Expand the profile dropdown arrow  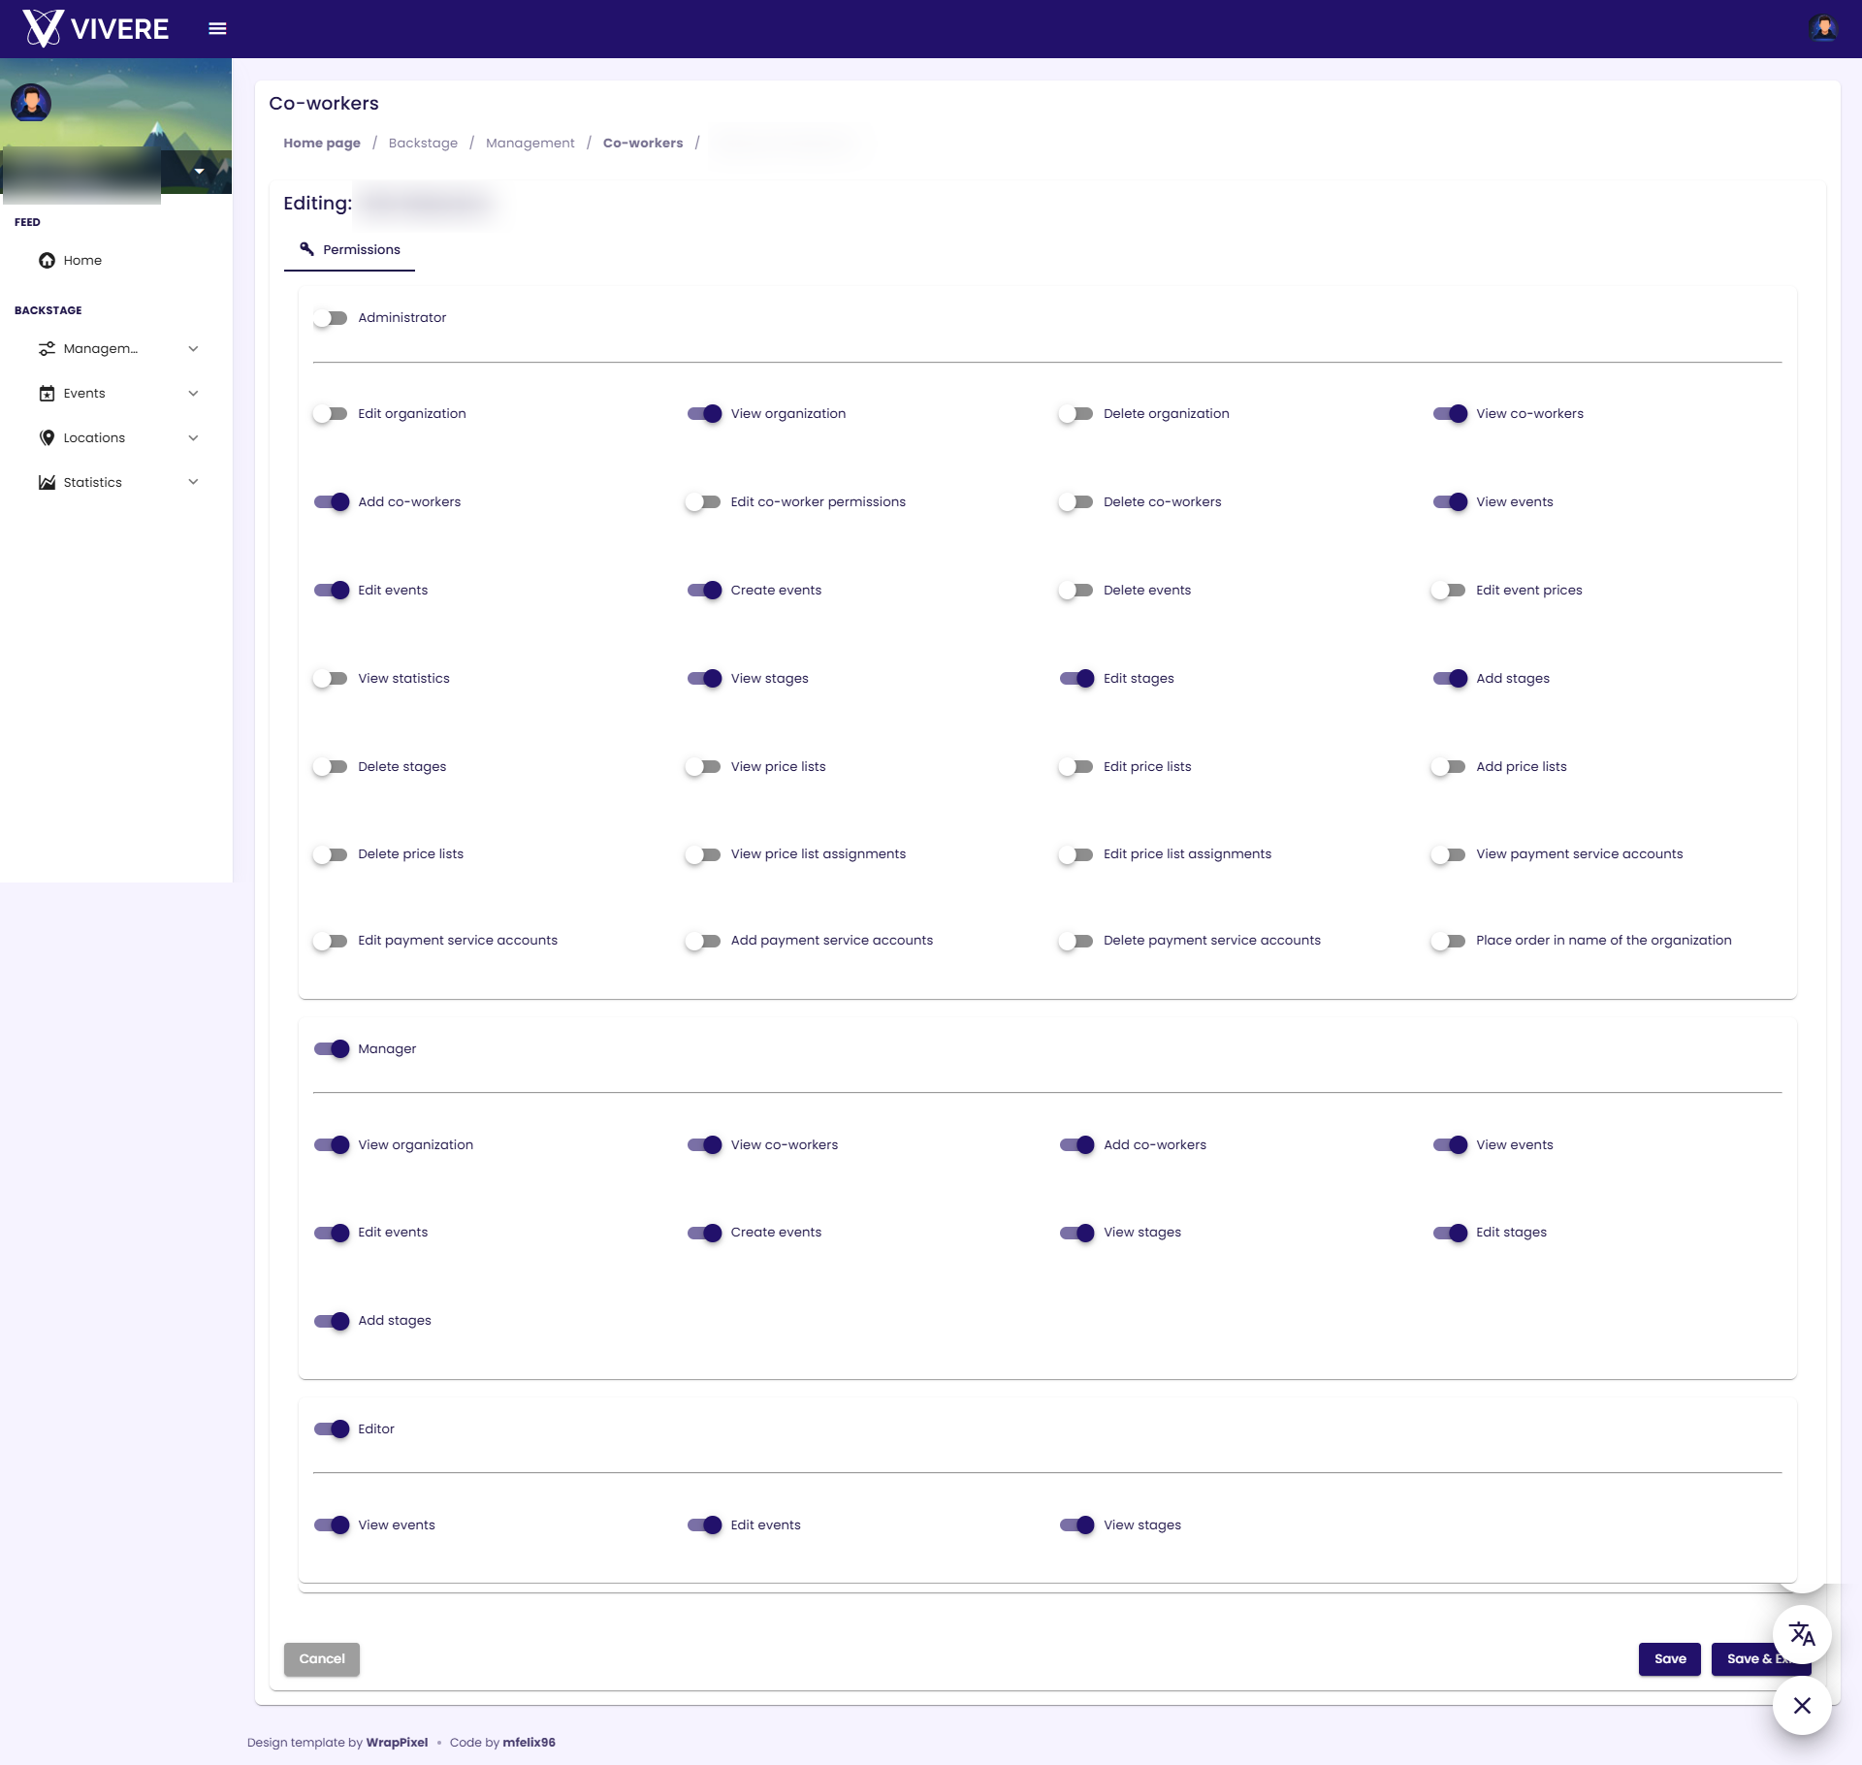coord(199,172)
